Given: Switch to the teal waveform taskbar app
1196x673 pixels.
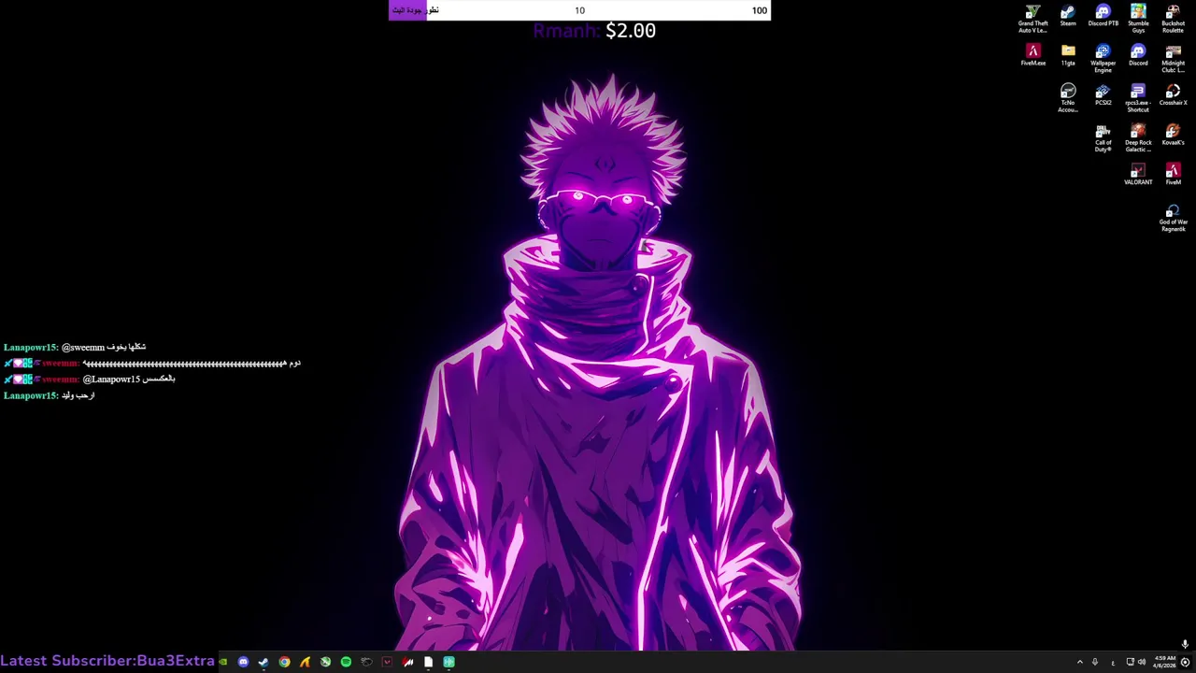Looking at the screenshot, I should click(448, 662).
